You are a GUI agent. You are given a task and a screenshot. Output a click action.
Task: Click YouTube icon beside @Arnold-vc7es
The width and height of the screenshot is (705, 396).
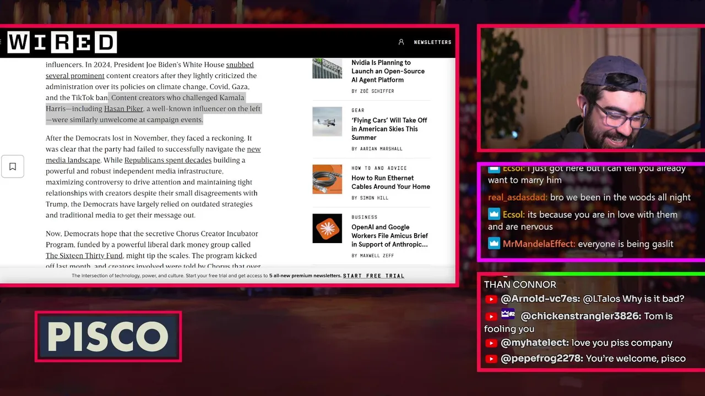(x=491, y=299)
